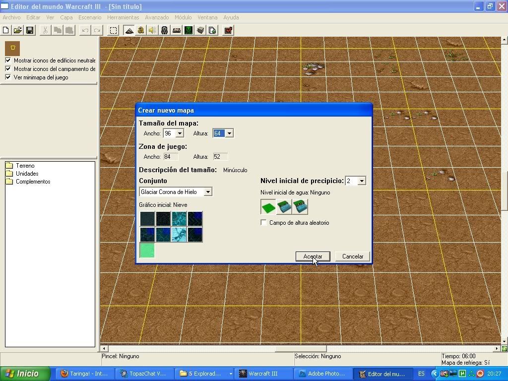Click the Inicio start button
The image size is (508, 381).
[x=25, y=374]
